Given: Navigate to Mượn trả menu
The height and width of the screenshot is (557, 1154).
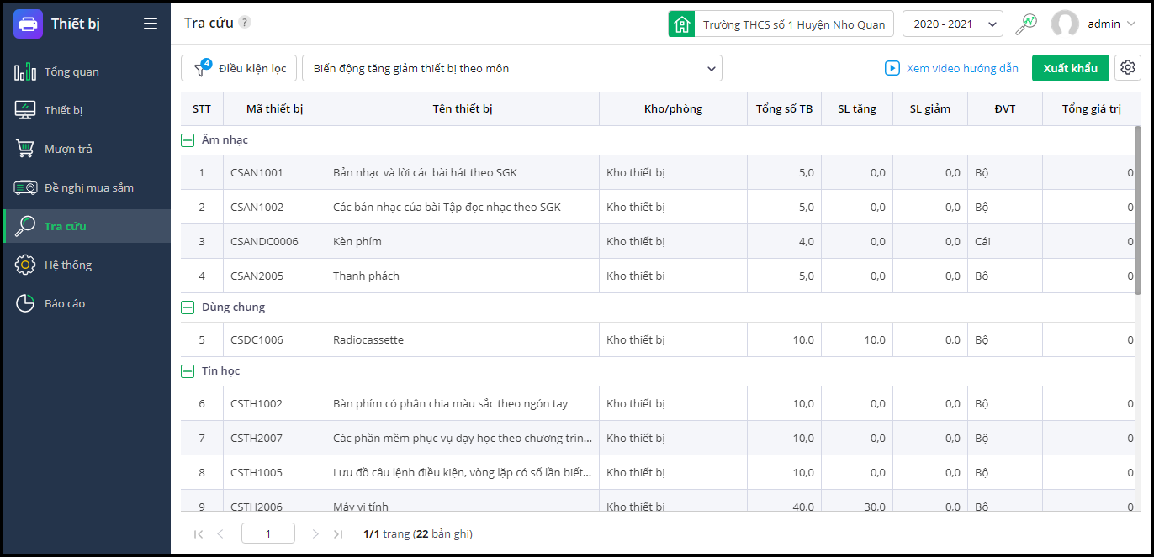Looking at the screenshot, I should (68, 150).
